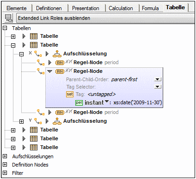Click first Tabelle table grid icon
This screenshot has width=196, height=179.
(x=34, y=36)
